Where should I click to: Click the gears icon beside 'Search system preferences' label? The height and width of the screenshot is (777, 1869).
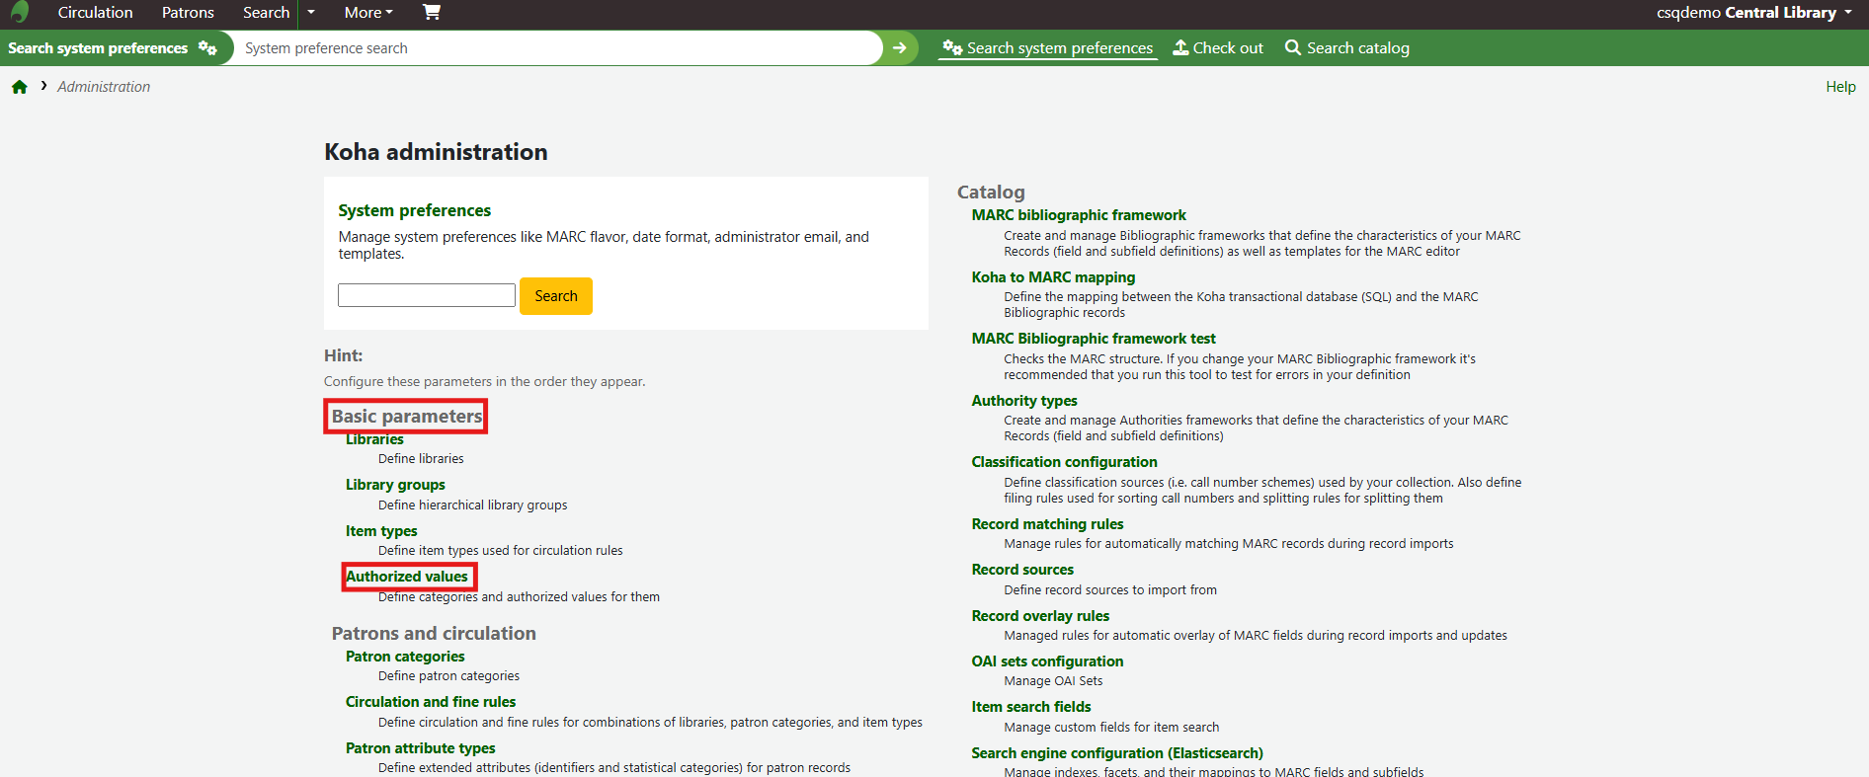point(207,47)
